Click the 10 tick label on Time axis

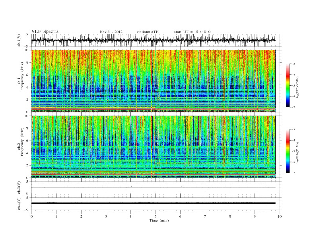click(x=280, y=216)
